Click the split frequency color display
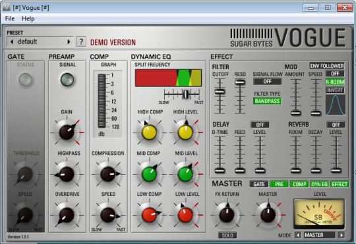356x244 pixels. pyautogui.click(x=168, y=78)
